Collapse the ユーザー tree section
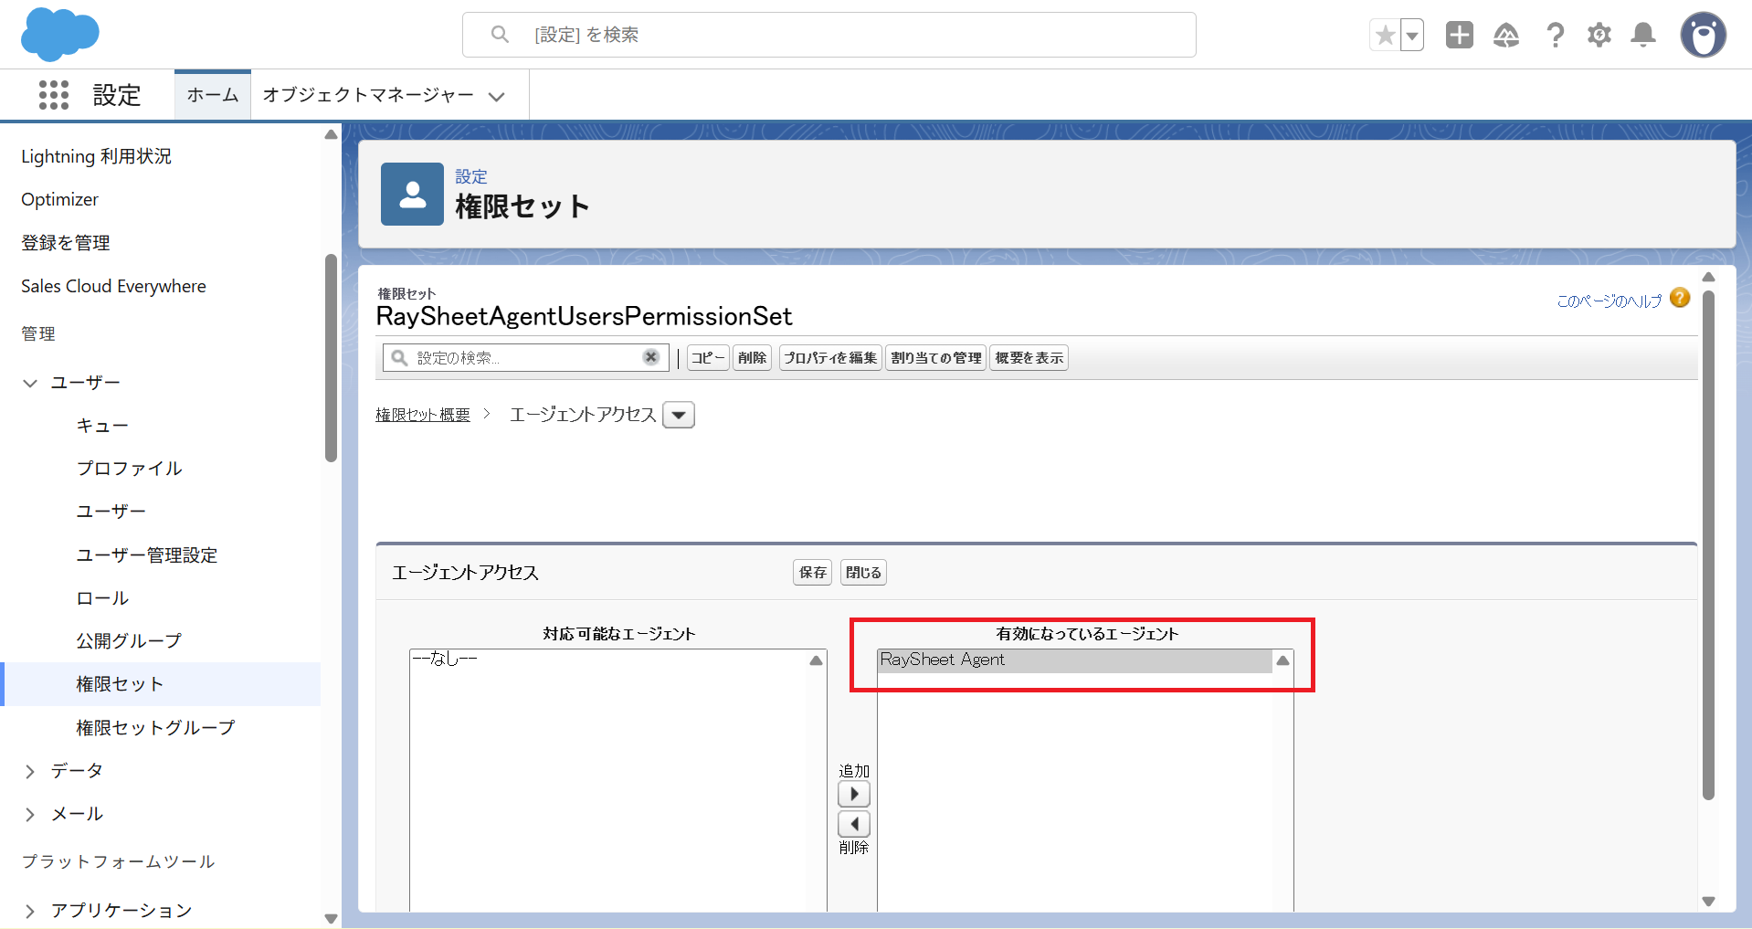 [x=30, y=384]
